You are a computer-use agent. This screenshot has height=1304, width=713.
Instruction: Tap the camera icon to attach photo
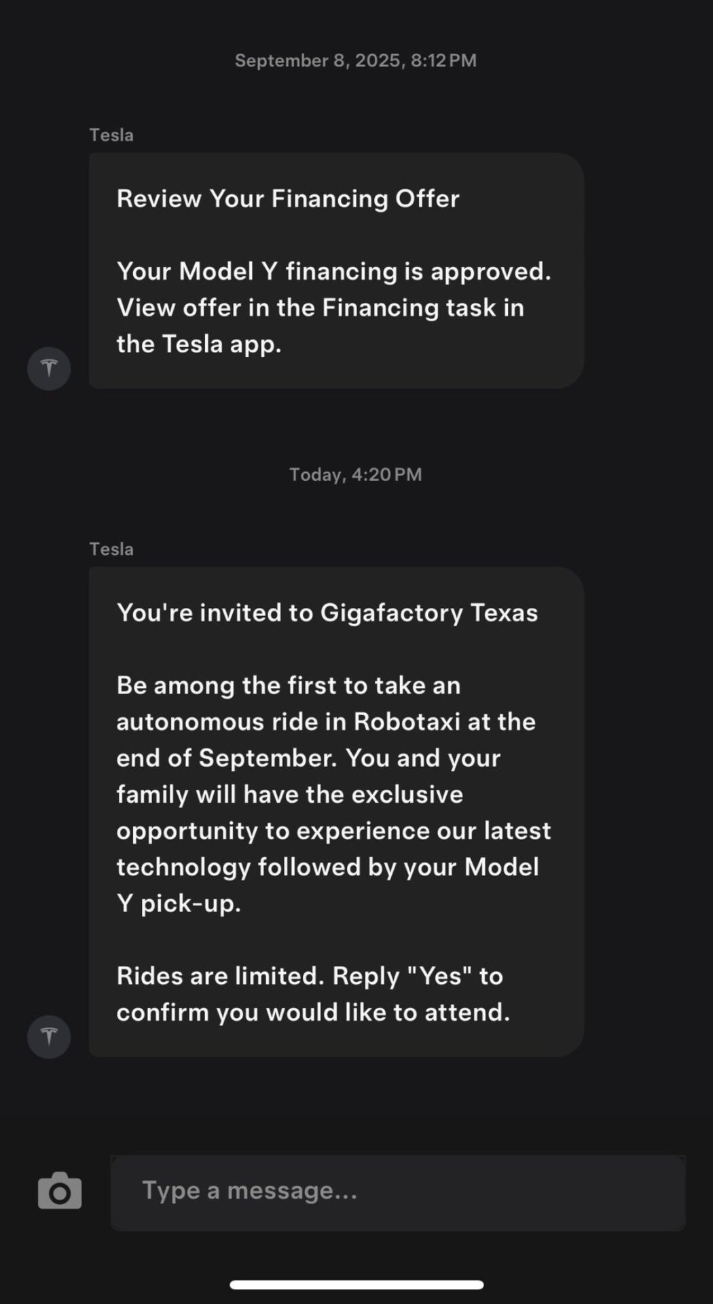pyautogui.click(x=60, y=1191)
